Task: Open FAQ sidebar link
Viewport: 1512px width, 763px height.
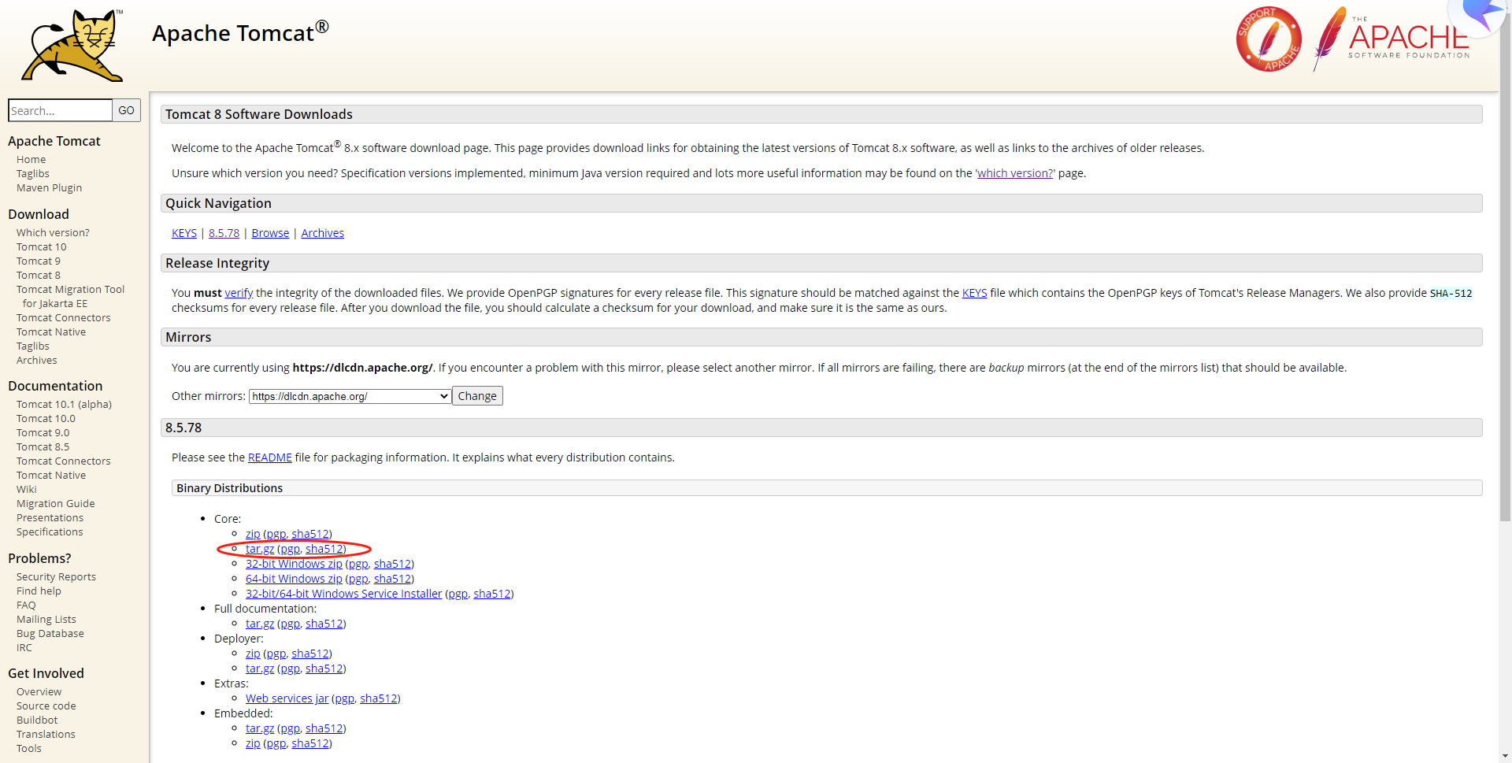Action: pos(26,606)
